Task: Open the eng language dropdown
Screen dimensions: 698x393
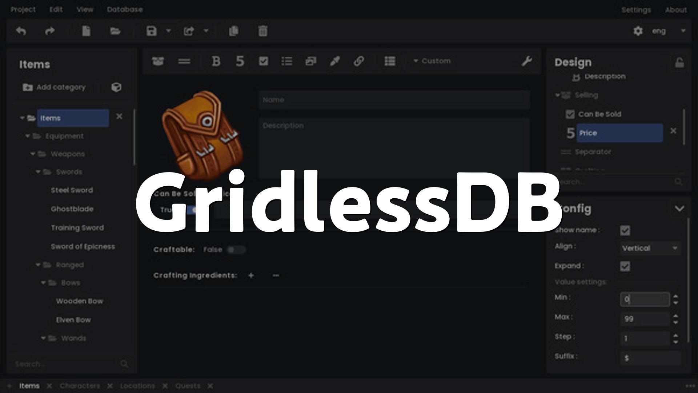Action: point(669,31)
